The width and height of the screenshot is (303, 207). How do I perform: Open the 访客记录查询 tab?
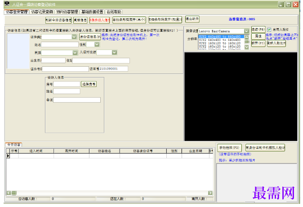(x=42, y=12)
